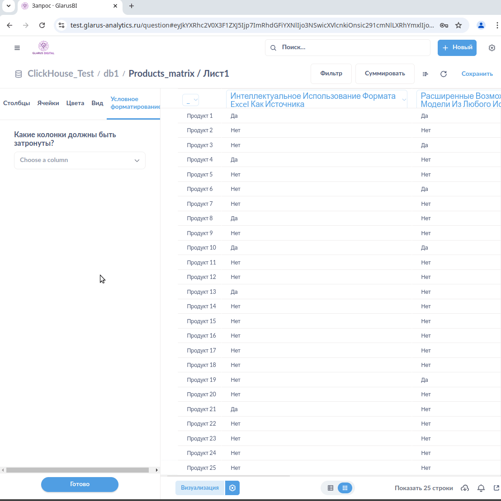The width and height of the screenshot is (501, 501).
Task: Switch to grid visualization view toggle
Action: pos(345,488)
